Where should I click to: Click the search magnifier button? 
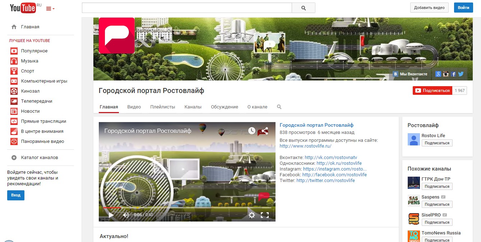(x=304, y=8)
